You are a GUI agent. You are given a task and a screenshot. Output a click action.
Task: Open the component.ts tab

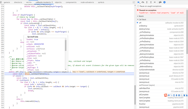tap(71, 2)
